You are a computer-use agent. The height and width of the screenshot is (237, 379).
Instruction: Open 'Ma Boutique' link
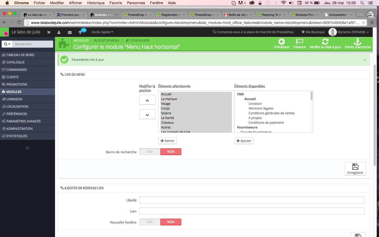click(x=313, y=32)
